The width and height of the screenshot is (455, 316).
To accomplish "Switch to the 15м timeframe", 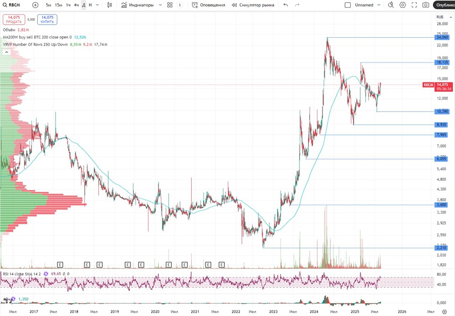I will (x=58, y=5).
